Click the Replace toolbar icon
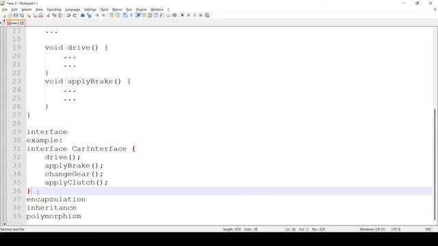This screenshot has width=438, height=246. tap(89, 15)
